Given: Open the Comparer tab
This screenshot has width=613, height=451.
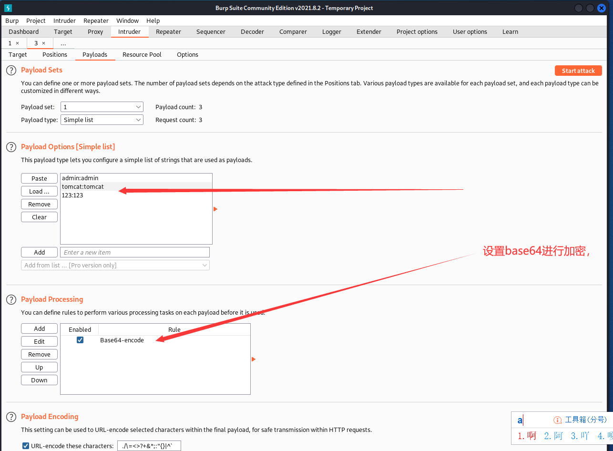Looking at the screenshot, I should [293, 32].
